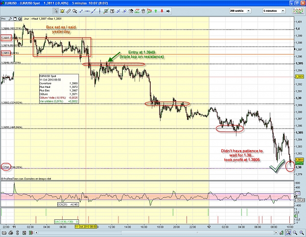Close the price panel with X icon

pyautogui.click(x=20, y=19)
